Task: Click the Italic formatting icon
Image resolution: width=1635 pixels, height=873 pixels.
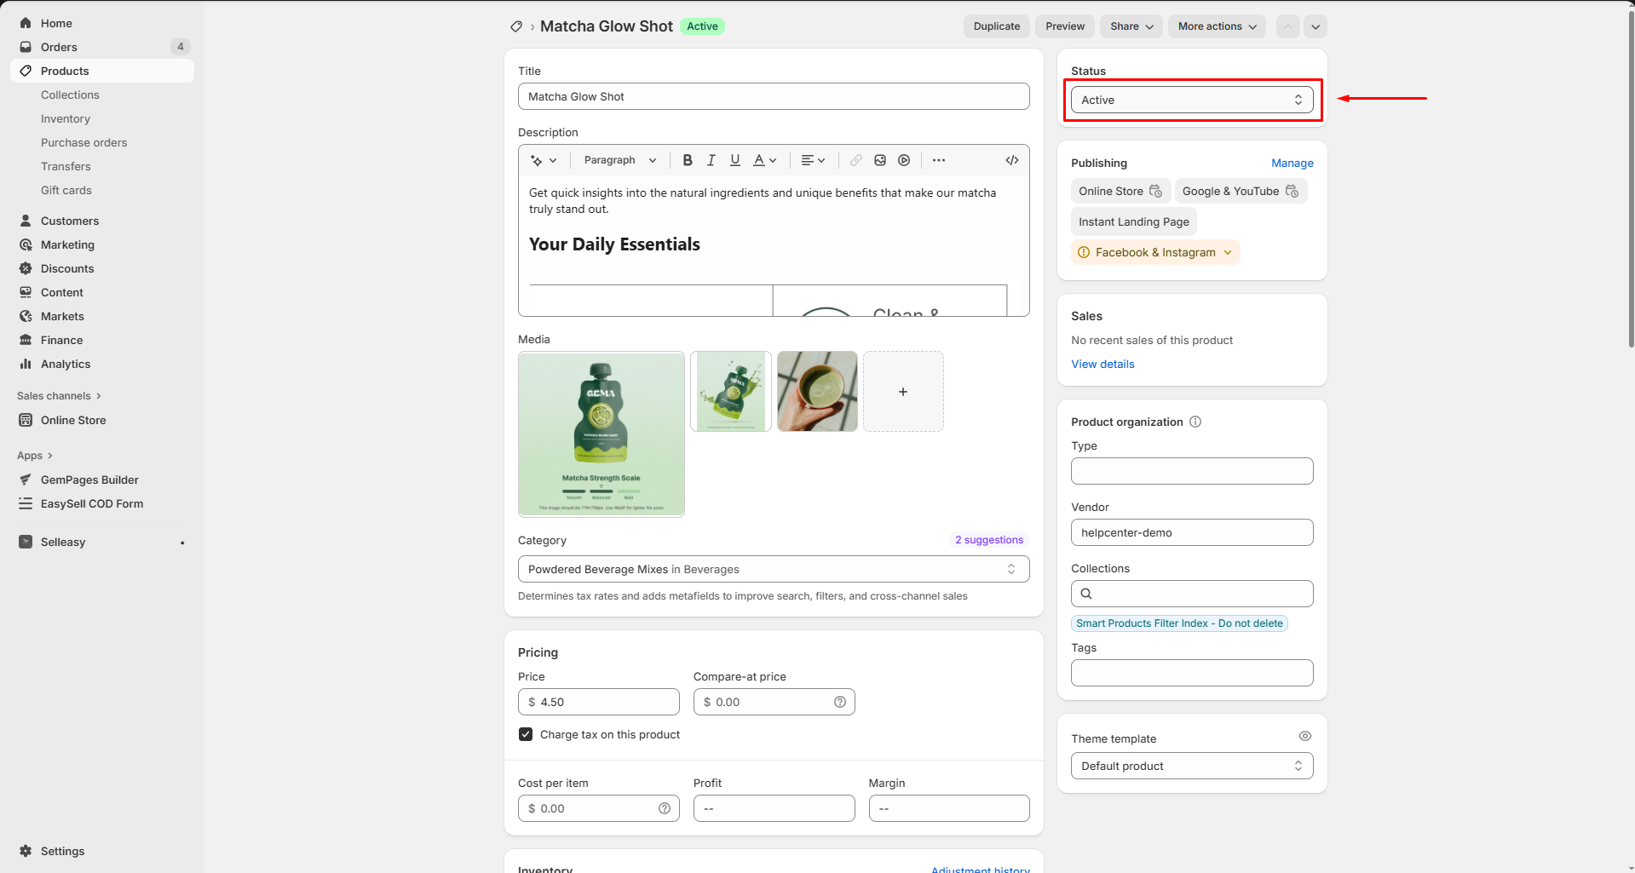Action: [711, 160]
